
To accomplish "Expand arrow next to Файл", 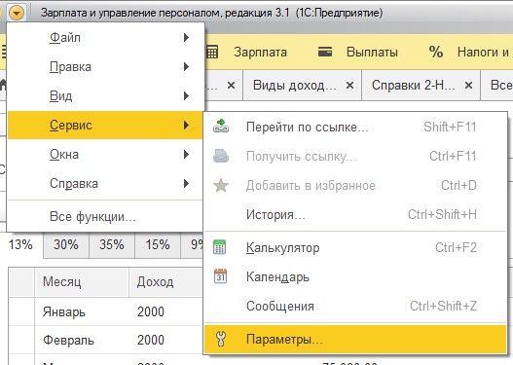I will 186,38.
